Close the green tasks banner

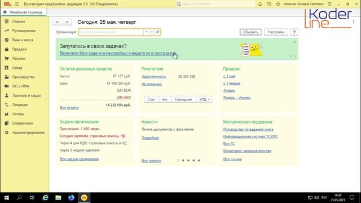[x=294, y=42]
